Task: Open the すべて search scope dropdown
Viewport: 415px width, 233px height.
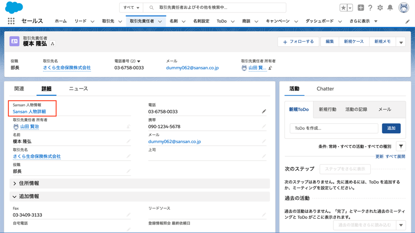Action: [131, 8]
